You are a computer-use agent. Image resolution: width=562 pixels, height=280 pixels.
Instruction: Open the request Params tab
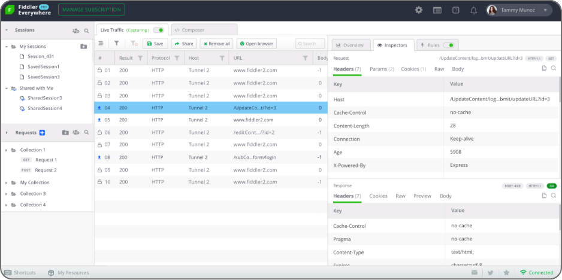[x=382, y=69]
